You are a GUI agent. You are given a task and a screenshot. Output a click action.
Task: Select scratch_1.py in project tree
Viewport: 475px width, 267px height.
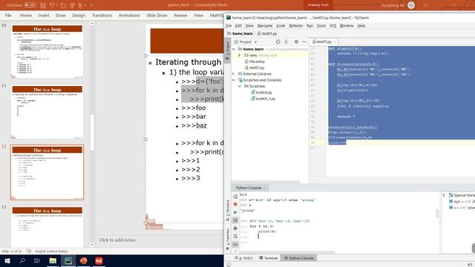tap(263, 99)
